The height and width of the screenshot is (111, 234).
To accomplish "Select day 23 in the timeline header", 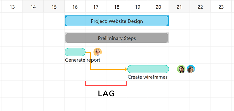I will pos(221,7).
